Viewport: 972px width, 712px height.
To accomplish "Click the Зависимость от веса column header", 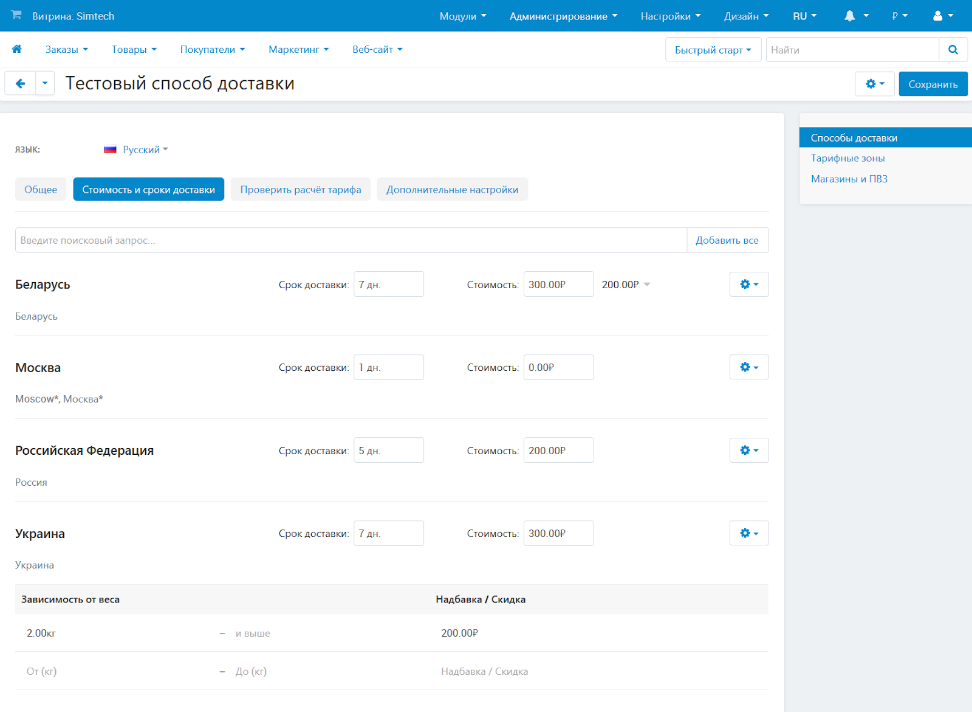I will tap(70, 600).
